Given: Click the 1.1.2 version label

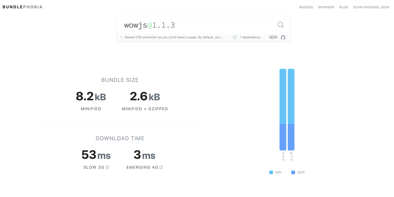Looking at the screenshot, I should tap(283, 157).
